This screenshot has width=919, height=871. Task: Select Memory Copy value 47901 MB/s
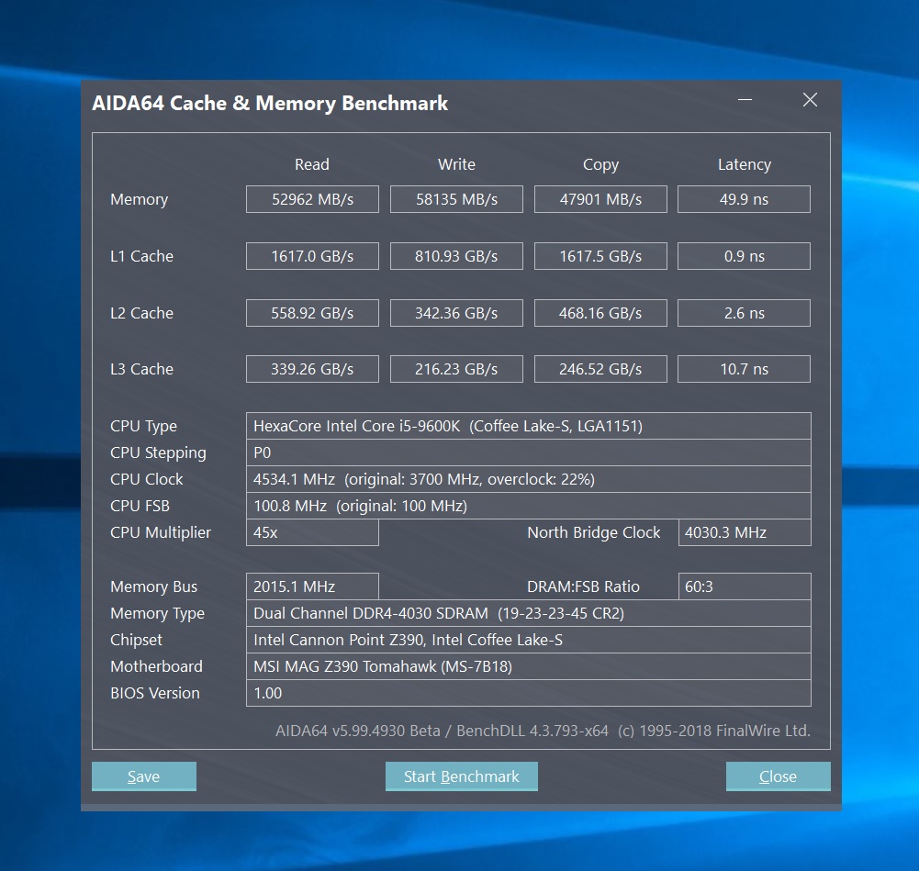(x=600, y=199)
